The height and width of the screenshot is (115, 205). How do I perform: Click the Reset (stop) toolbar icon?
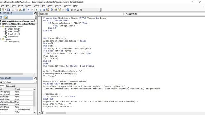pyautogui.click(x=44, y=10)
